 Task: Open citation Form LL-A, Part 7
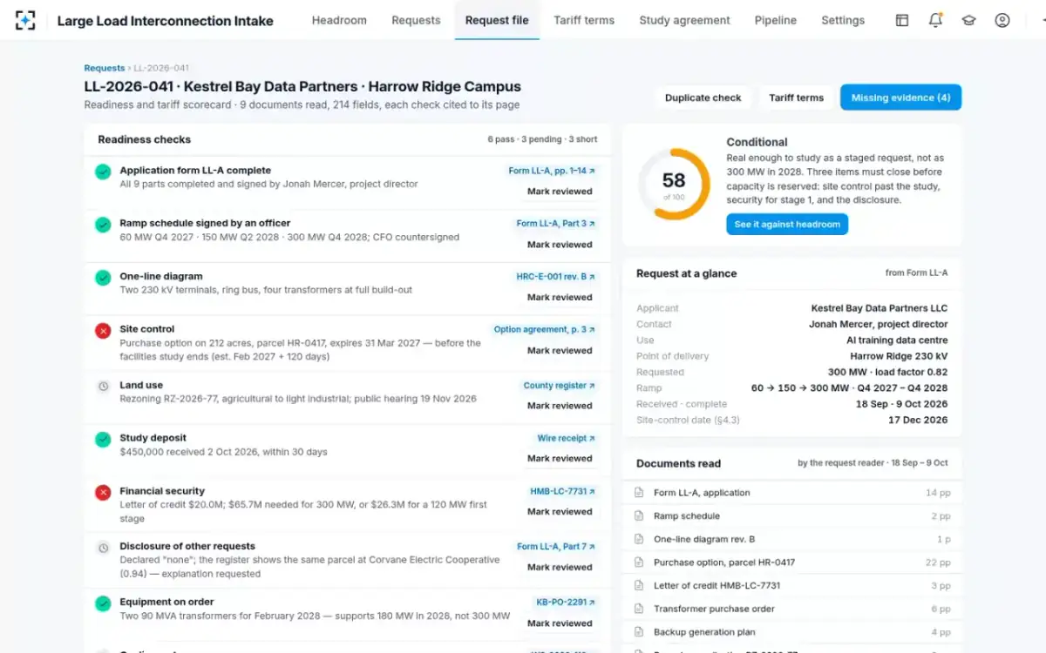[556, 547]
